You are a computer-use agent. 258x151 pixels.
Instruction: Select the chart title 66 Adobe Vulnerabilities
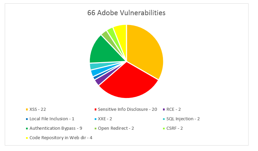point(126,13)
